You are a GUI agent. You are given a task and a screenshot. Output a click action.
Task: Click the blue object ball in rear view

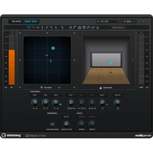(111, 63)
